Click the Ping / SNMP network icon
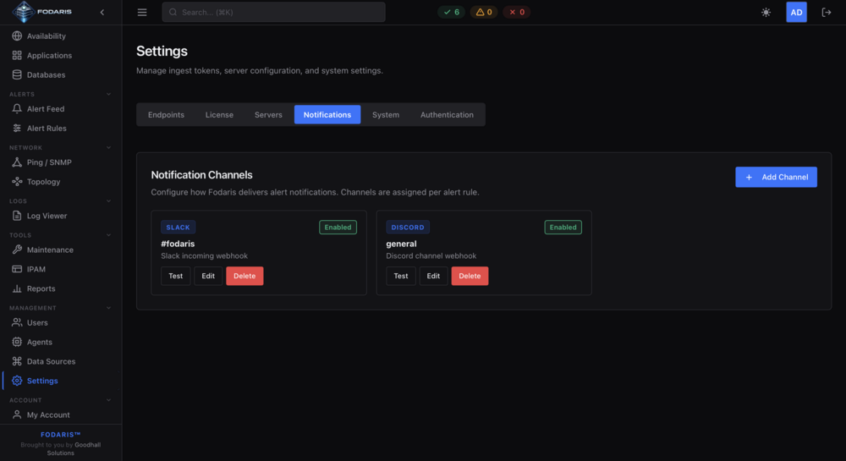Image resolution: width=846 pixels, height=461 pixels. pyautogui.click(x=17, y=162)
